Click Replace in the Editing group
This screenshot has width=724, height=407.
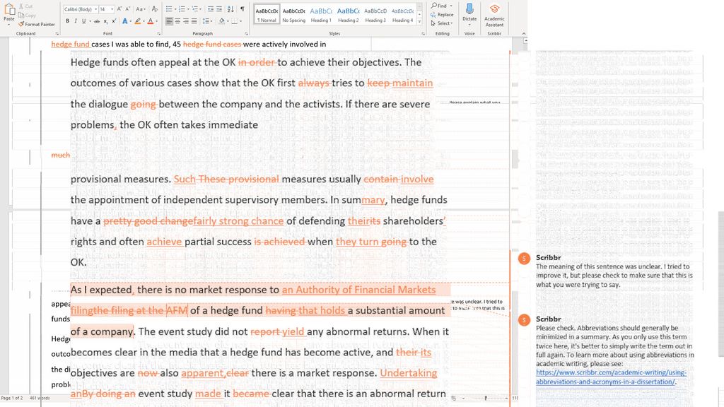[x=443, y=14]
